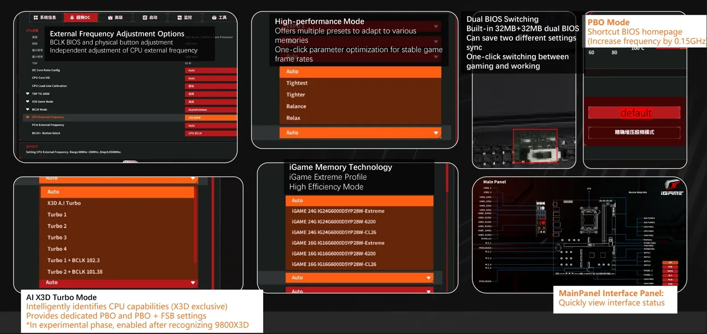Click the SATA 1 label

[647, 253]
